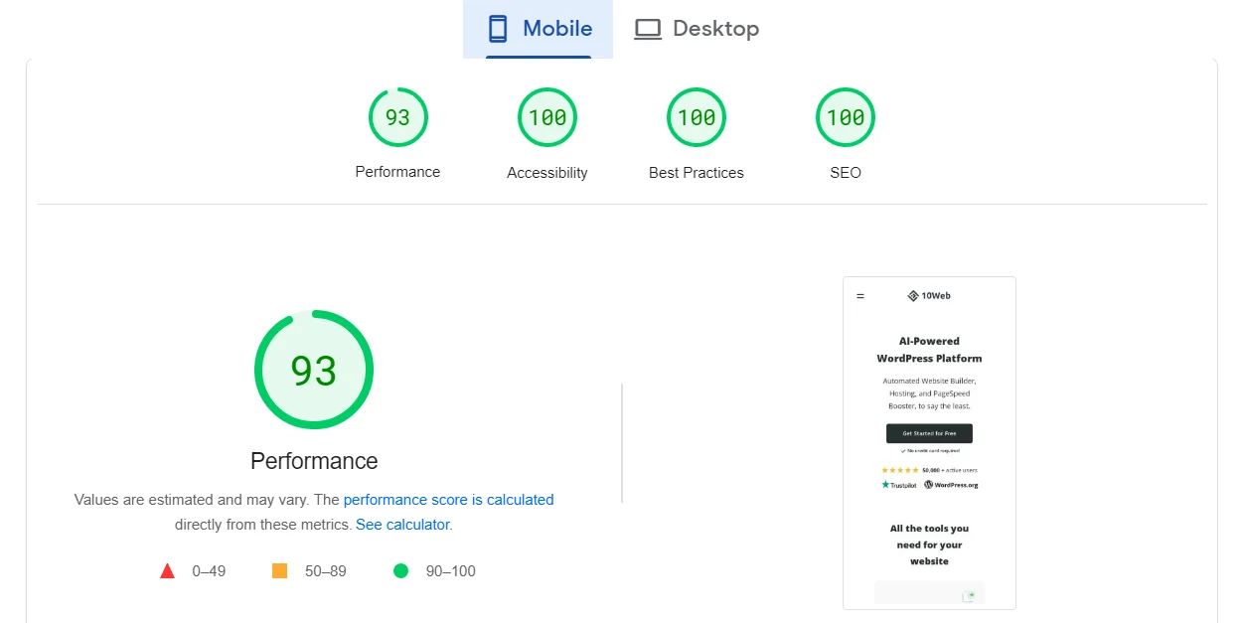1242x623 pixels.
Task: Switch to the Desktop tab
Action: [x=697, y=29]
